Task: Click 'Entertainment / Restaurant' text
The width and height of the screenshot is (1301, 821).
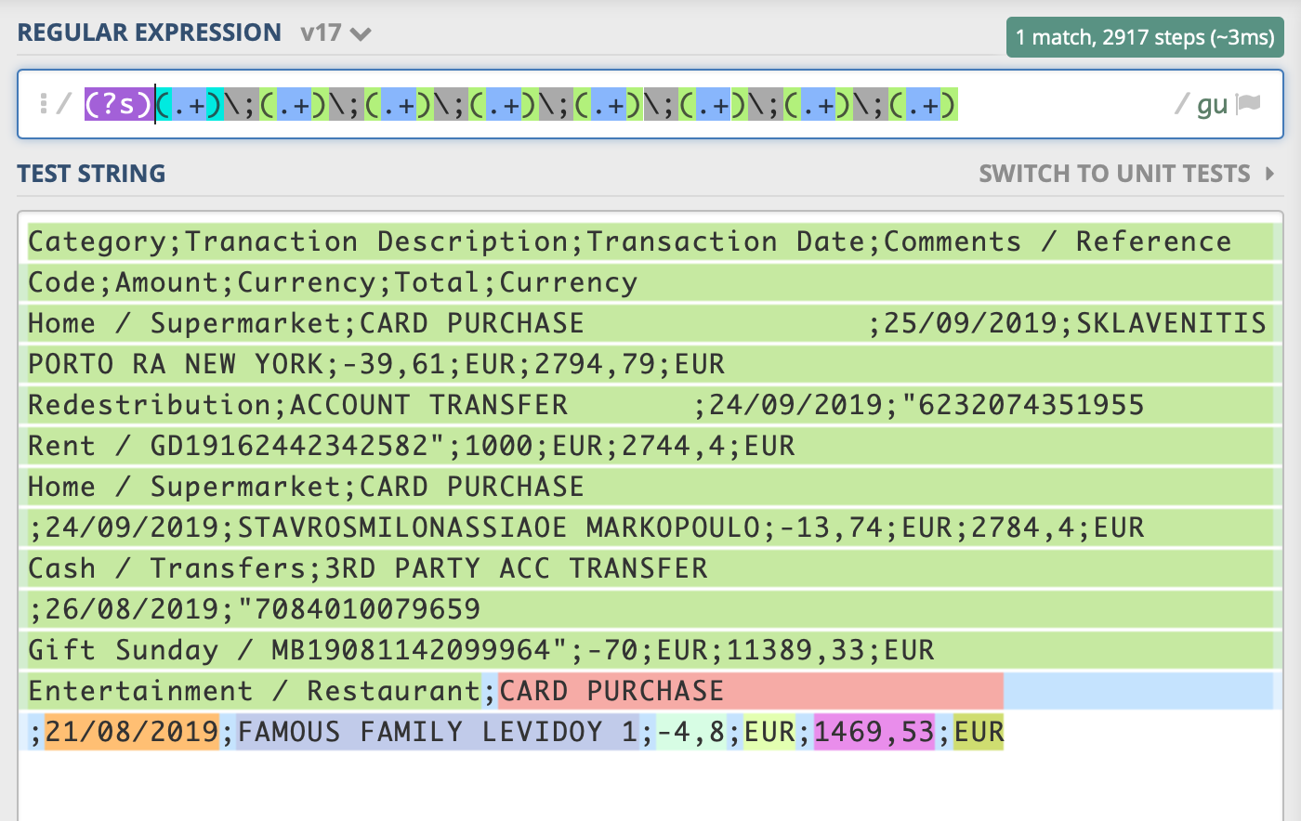Action: [255, 691]
